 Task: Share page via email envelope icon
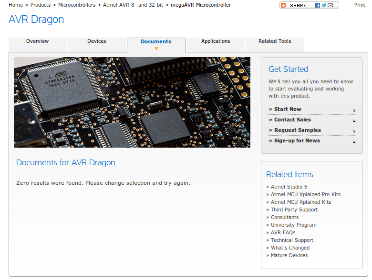tap(330, 5)
